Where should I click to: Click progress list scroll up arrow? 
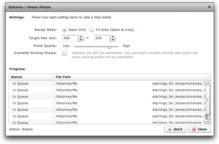[x=208, y=83]
